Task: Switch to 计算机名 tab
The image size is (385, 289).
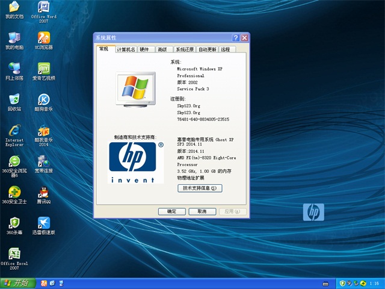Action: [x=126, y=49]
